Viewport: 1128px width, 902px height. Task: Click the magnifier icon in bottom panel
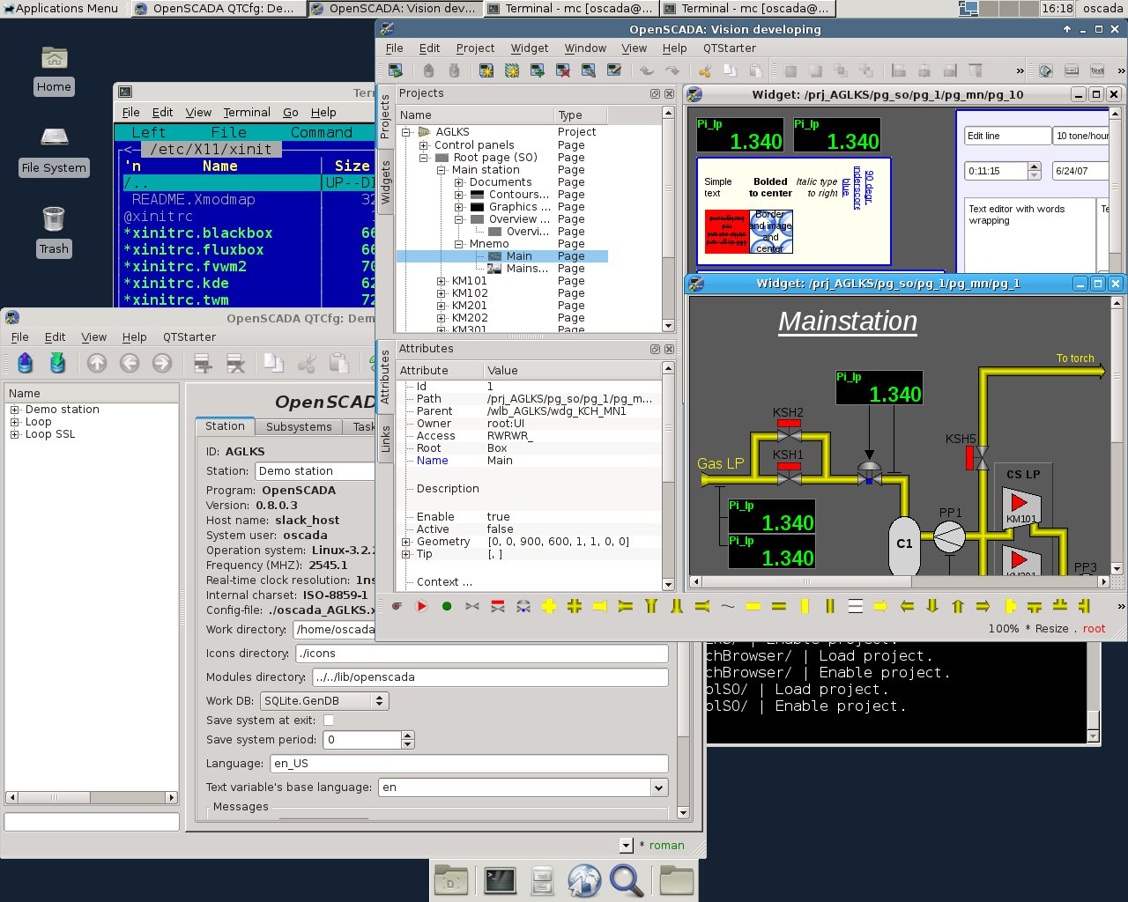(626, 880)
